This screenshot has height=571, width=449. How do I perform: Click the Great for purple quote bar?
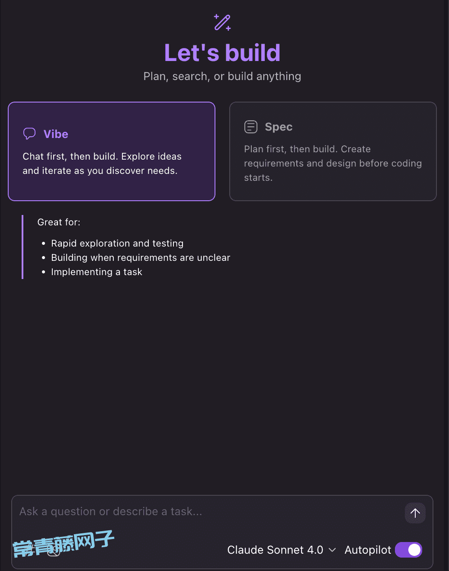point(22,247)
